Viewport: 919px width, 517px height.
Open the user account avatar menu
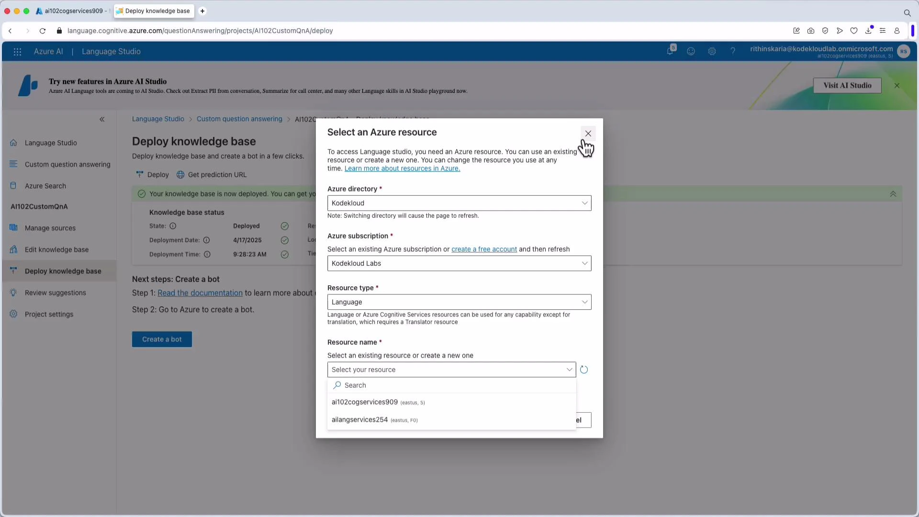[904, 51]
